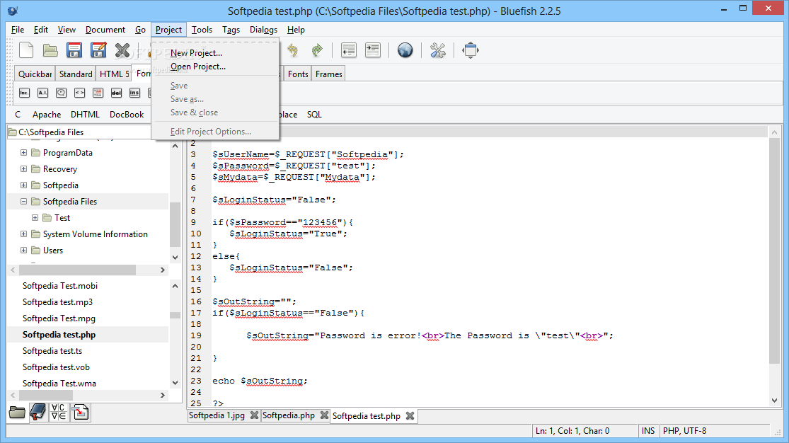Switch to the HTML 5 toolbar tab
Viewport: 789px width, 443px height.
[x=114, y=74]
